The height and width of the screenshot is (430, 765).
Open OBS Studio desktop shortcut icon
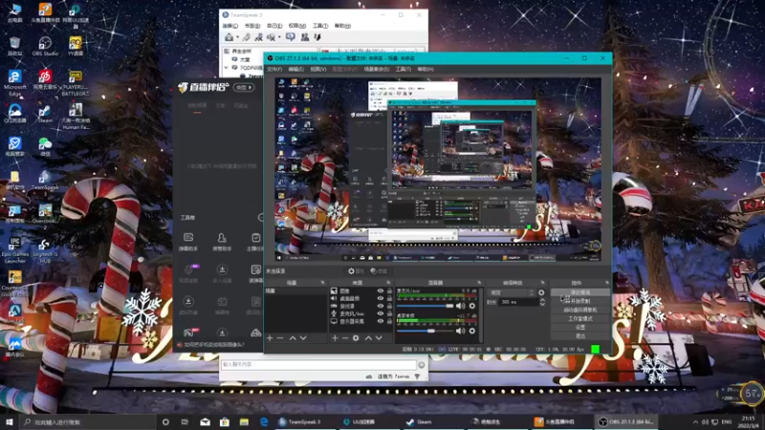coord(45,47)
